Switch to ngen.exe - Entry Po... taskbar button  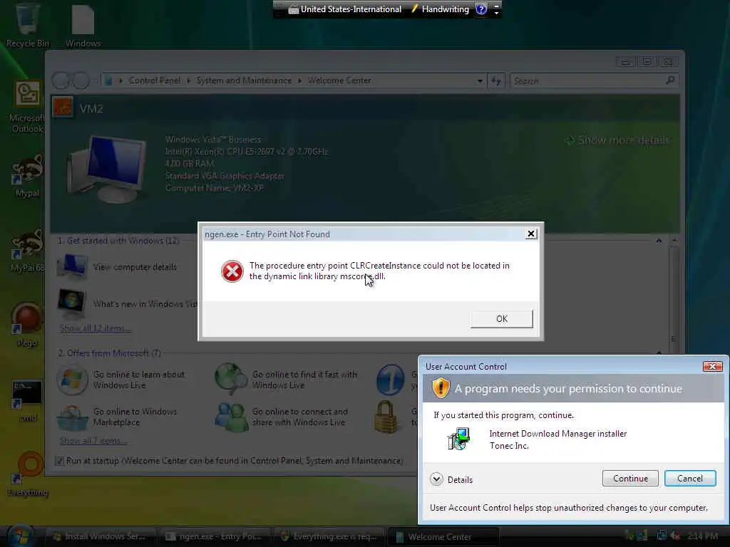click(216, 536)
